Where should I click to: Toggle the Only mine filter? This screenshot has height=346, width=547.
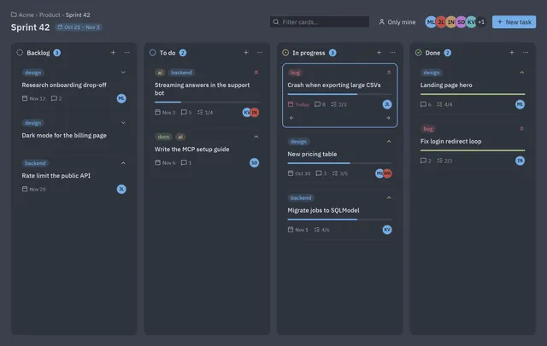coord(397,22)
